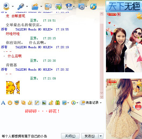Screen dimensions: 142x139
Task: Start a voice call with microphone icon
Action: (x=21, y=6)
